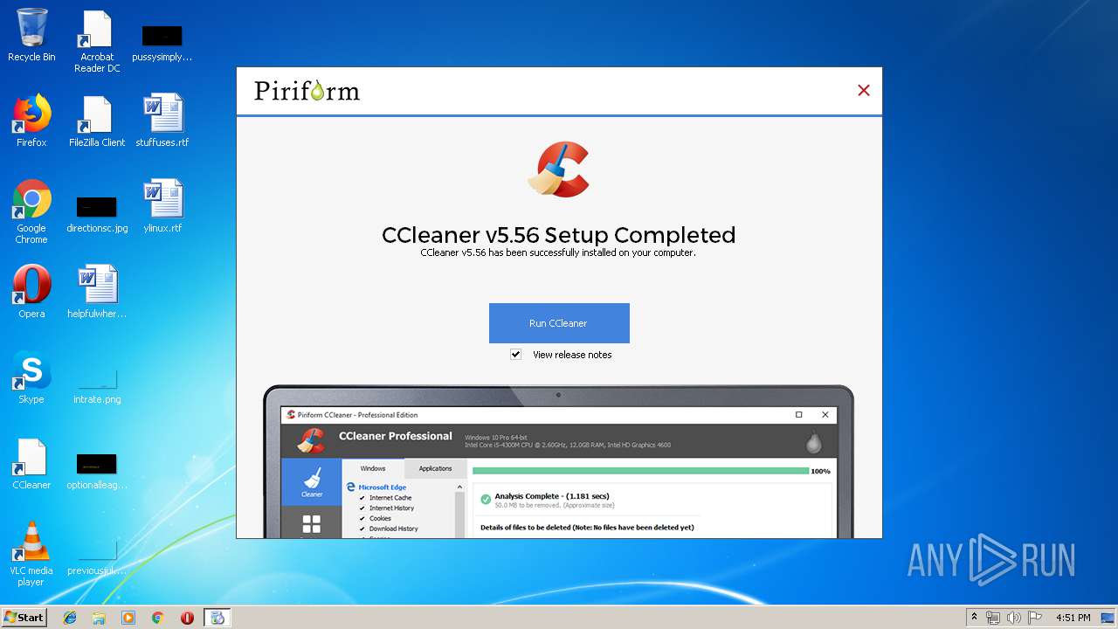Show hidden system tray icons
Viewport: 1118px width, 629px height.
974,618
